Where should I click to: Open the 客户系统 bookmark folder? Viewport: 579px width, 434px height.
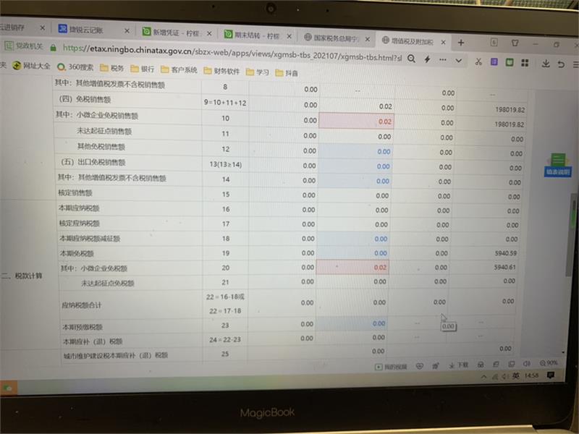point(179,70)
